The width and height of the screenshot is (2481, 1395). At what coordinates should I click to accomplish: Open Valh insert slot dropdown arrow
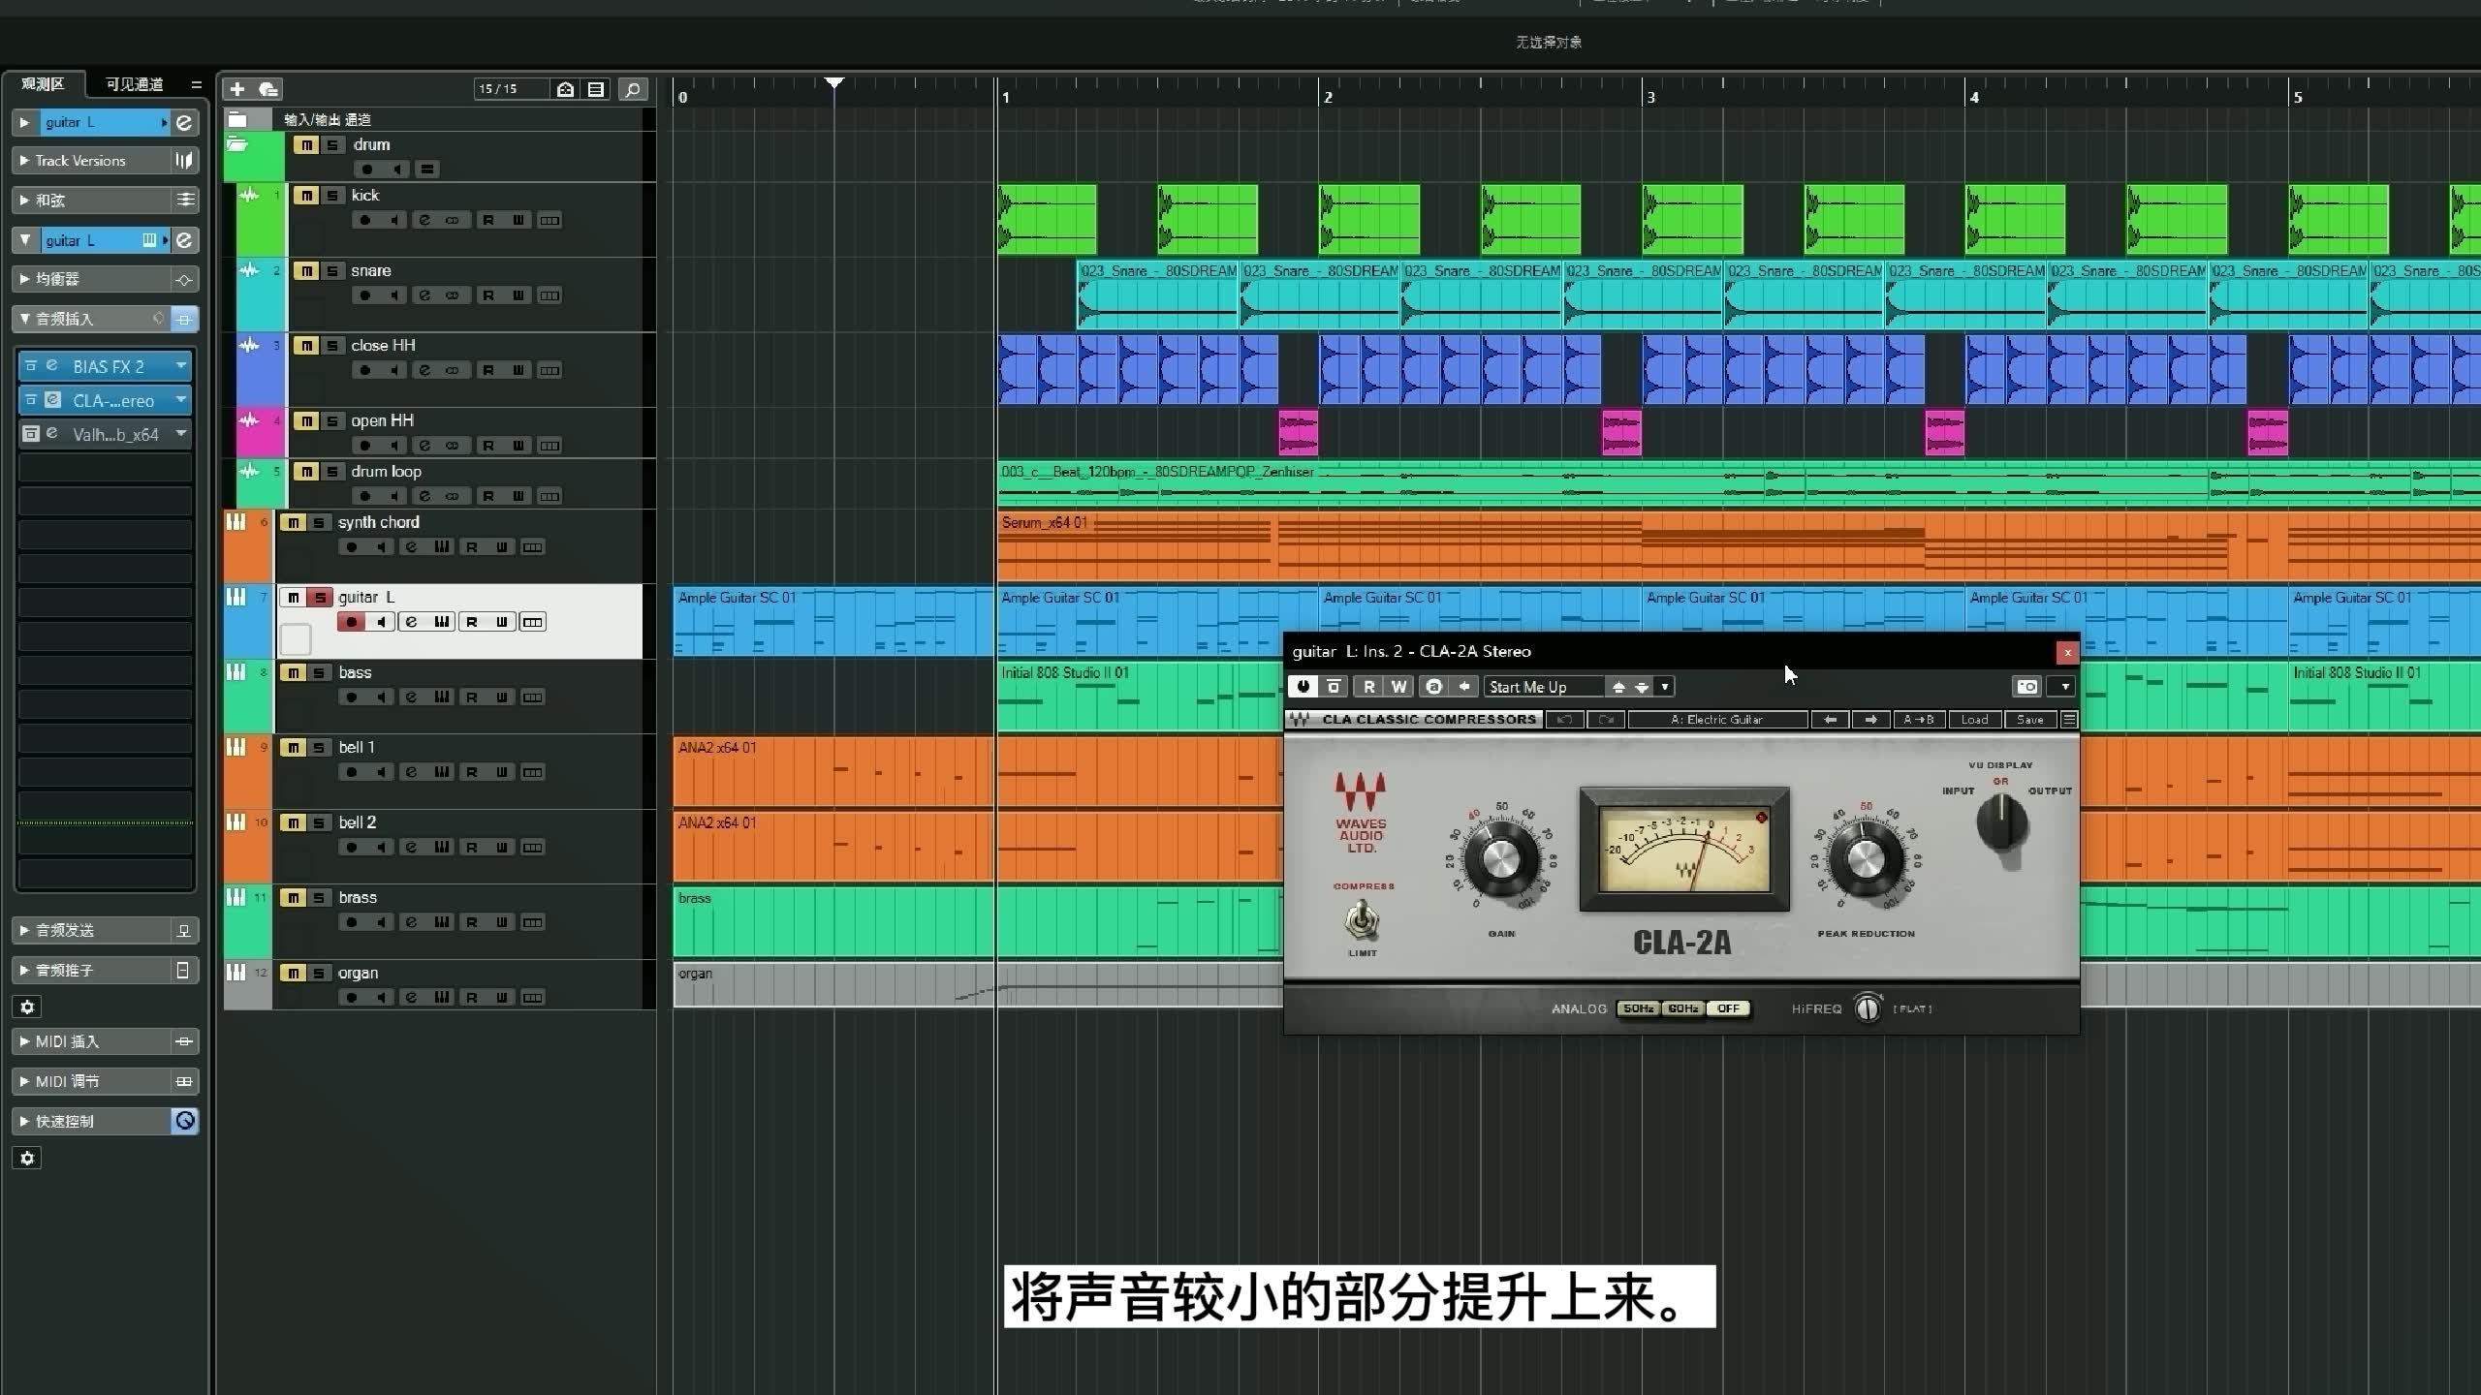point(181,434)
